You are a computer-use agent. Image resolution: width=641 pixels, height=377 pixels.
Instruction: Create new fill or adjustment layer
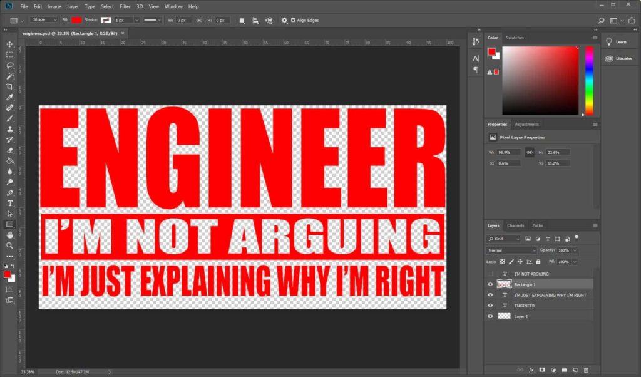553,370
